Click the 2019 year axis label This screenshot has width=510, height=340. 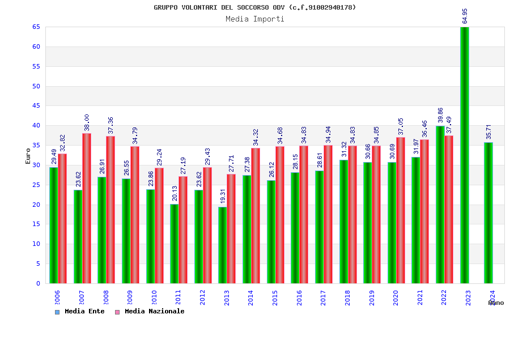(x=371, y=297)
